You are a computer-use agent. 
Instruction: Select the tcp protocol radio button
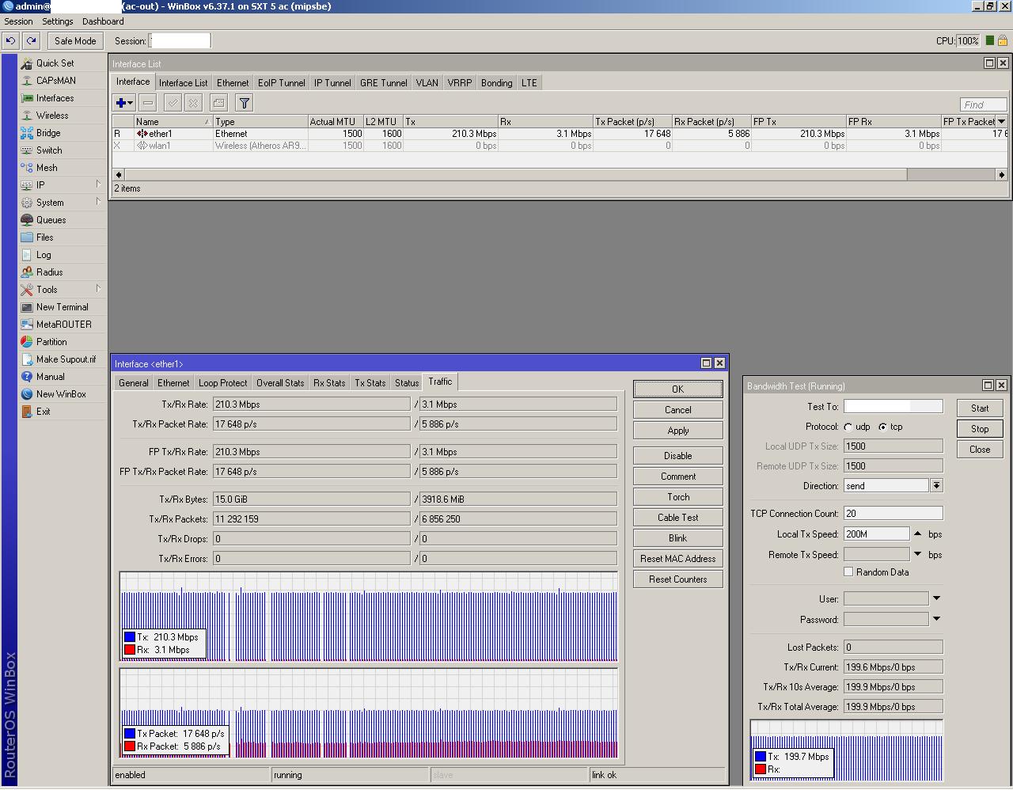coord(882,427)
